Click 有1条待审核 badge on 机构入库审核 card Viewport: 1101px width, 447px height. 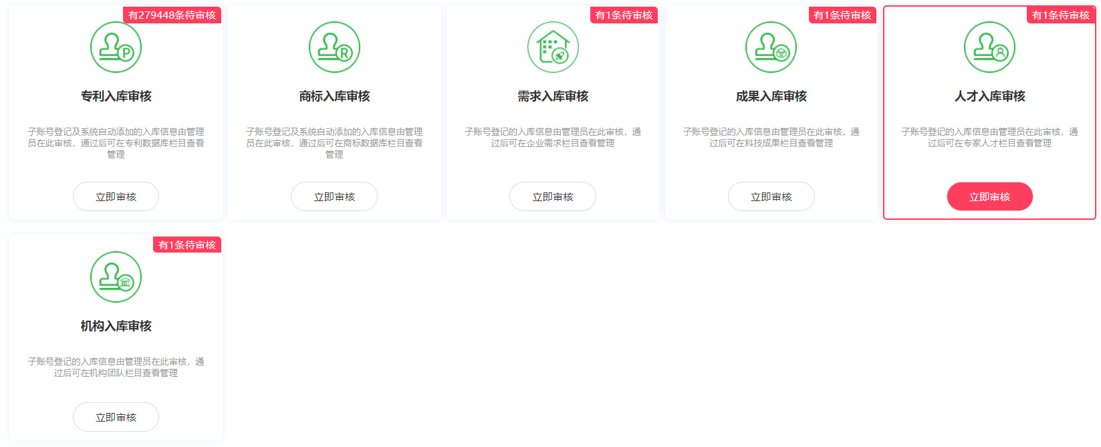[187, 245]
